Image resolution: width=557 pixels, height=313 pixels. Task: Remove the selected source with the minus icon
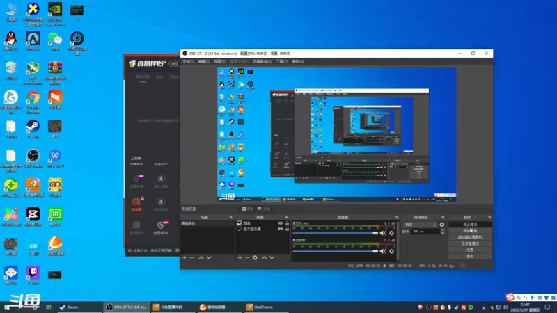247,257
